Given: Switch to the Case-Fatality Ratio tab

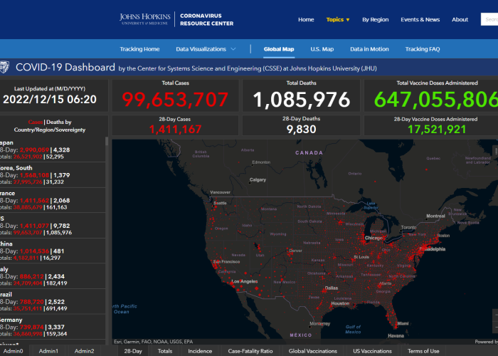Looking at the screenshot, I should pyautogui.click(x=250, y=351).
